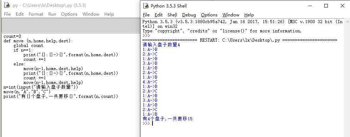Viewport: 350px width, 137px height.
Task: Open the Shell window's Help menu
Action: 249,15
